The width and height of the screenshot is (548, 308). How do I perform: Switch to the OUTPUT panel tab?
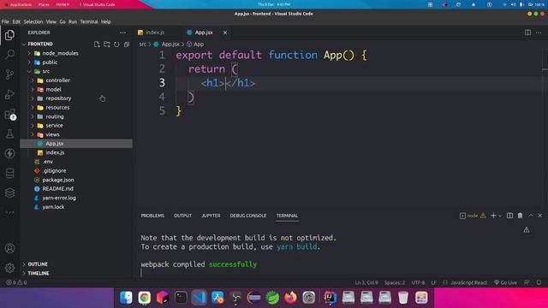coord(182,216)
